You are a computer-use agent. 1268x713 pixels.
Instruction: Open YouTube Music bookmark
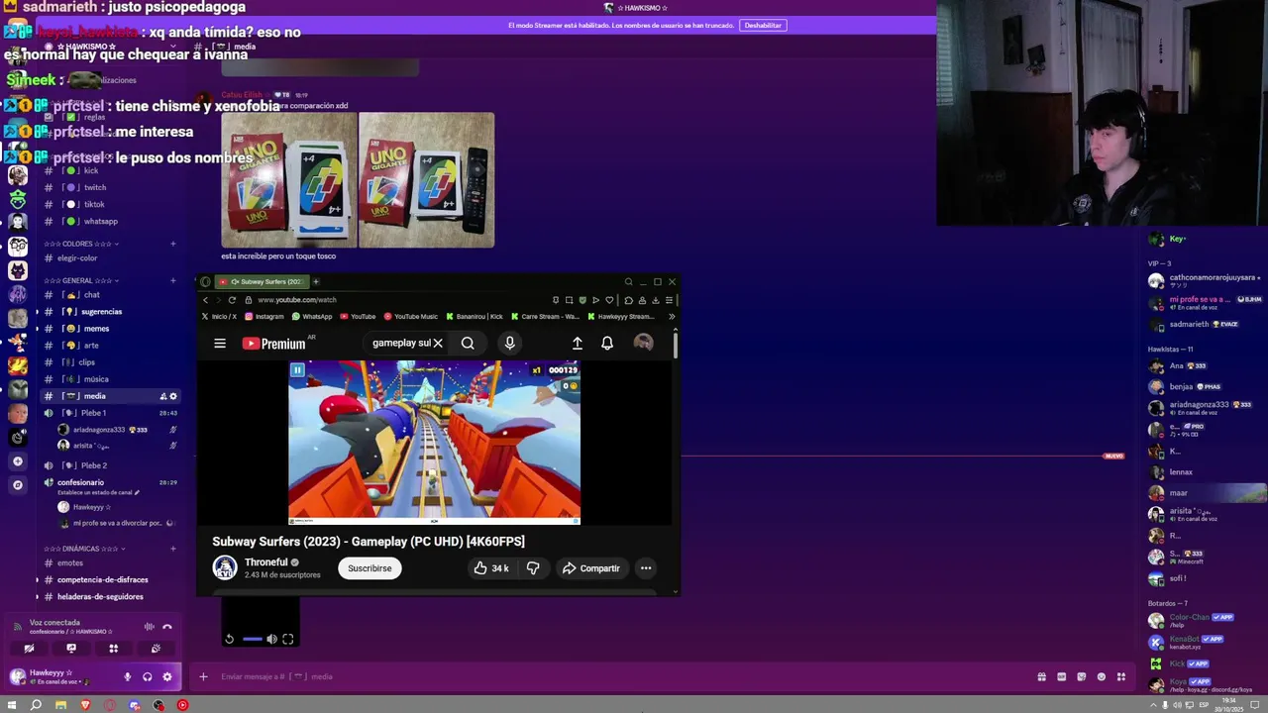pos(410,317)
